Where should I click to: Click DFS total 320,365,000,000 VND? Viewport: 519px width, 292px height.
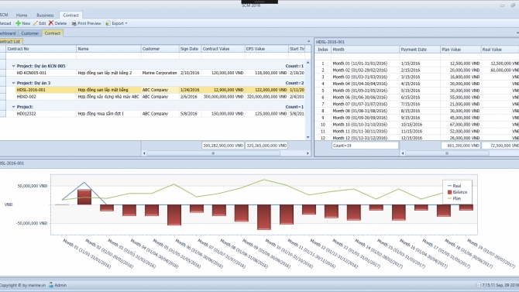click(x=266, y=146)
